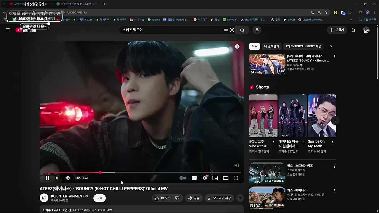Clear the search query with X
379x213 pixels.
[x=232, y=30]
